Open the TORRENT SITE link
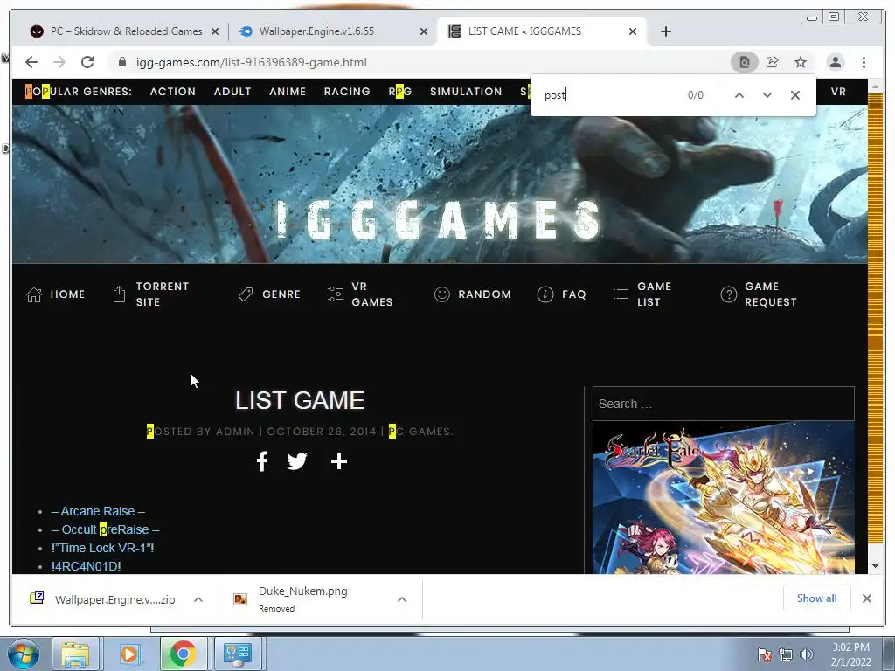 click(x=162, y=294)
